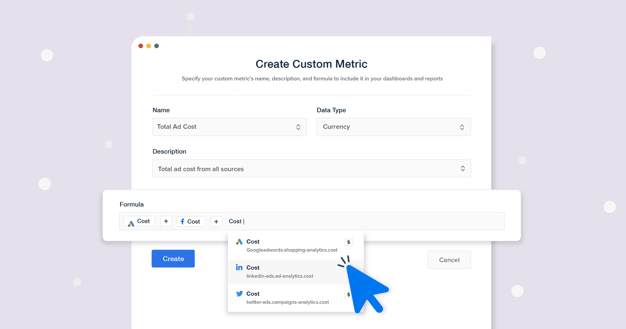
Task: Click the blue Create button
Action: pyautogui.click(x=173, y=258)
